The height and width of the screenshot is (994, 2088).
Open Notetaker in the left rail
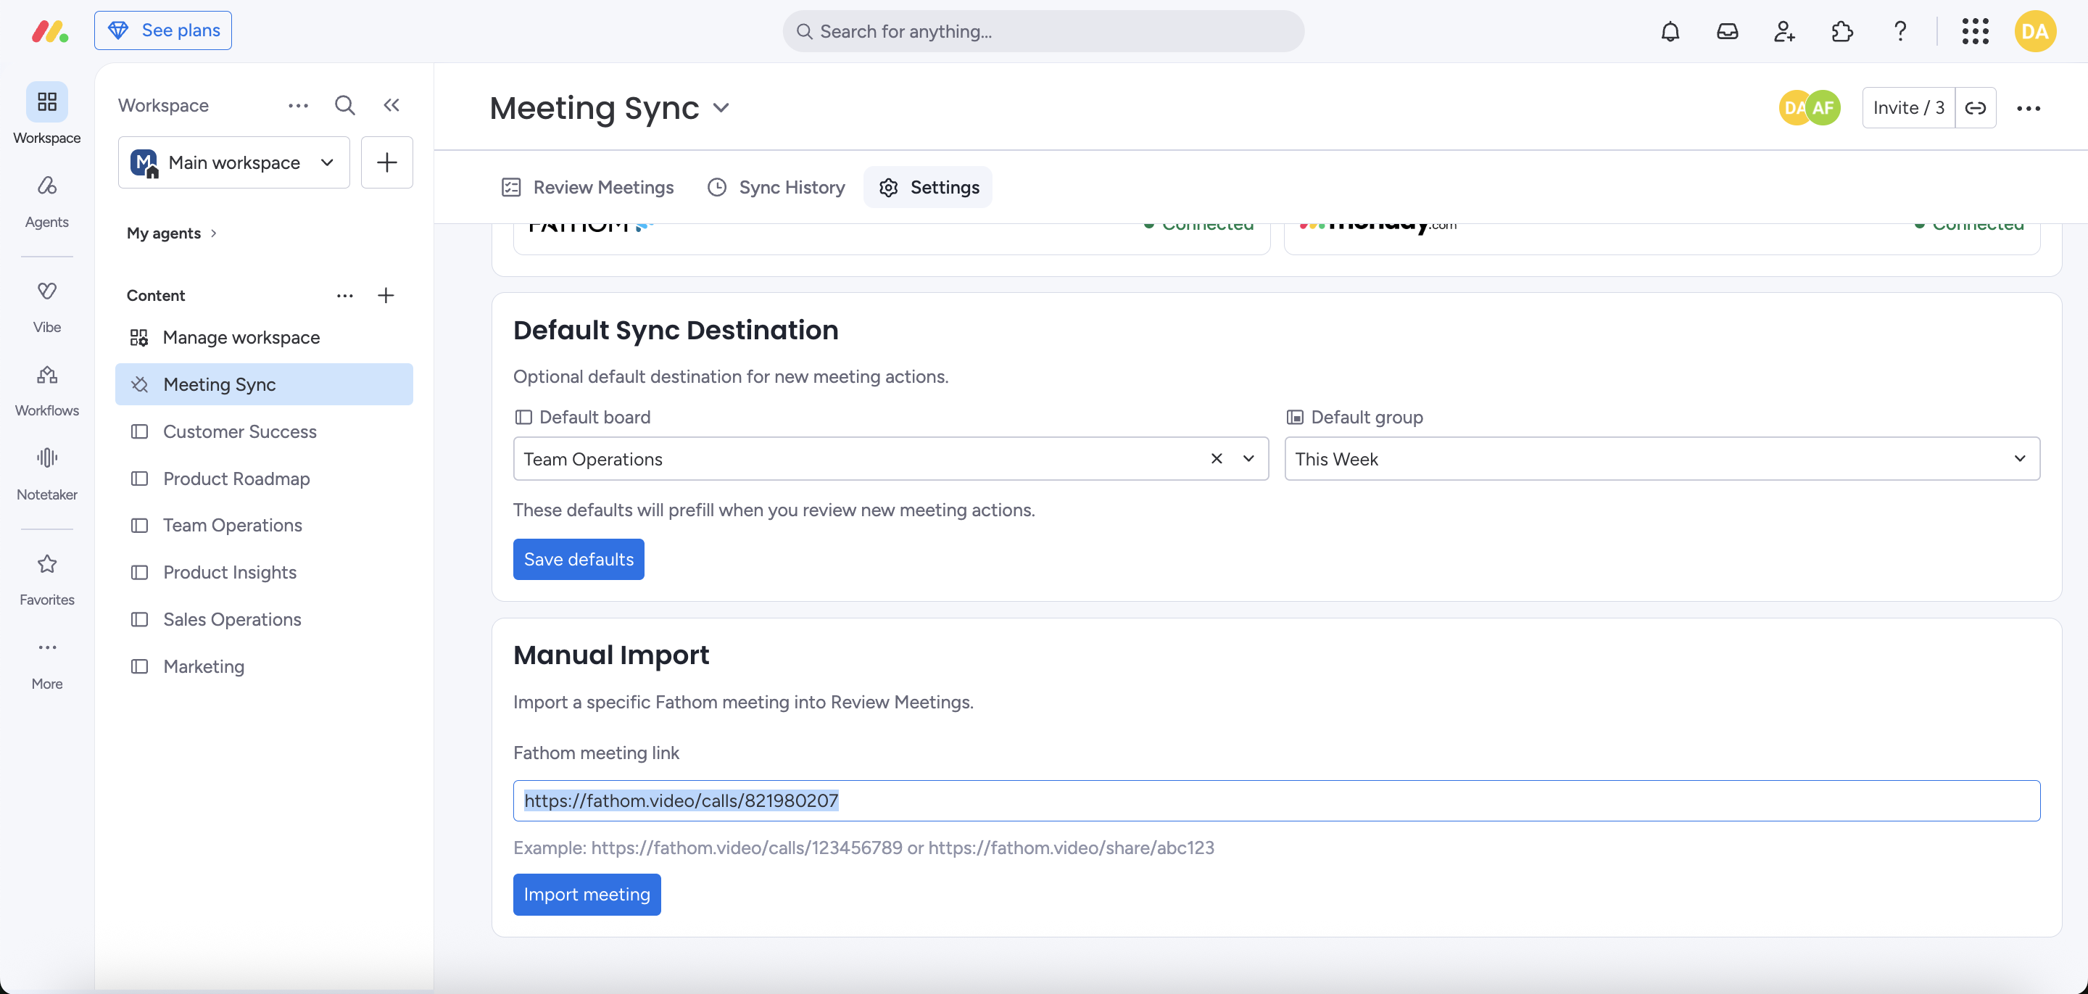coord(47,473)
